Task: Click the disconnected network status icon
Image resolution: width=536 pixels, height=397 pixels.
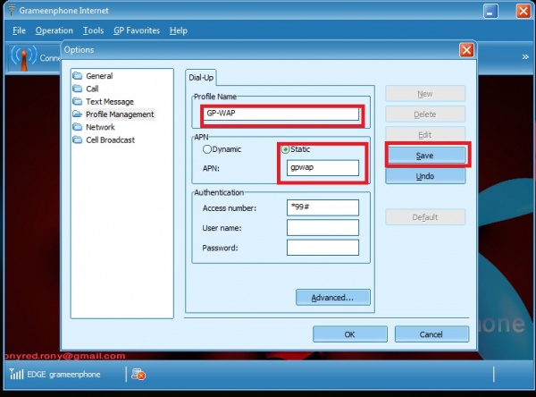Action: (x=138, y=374)
